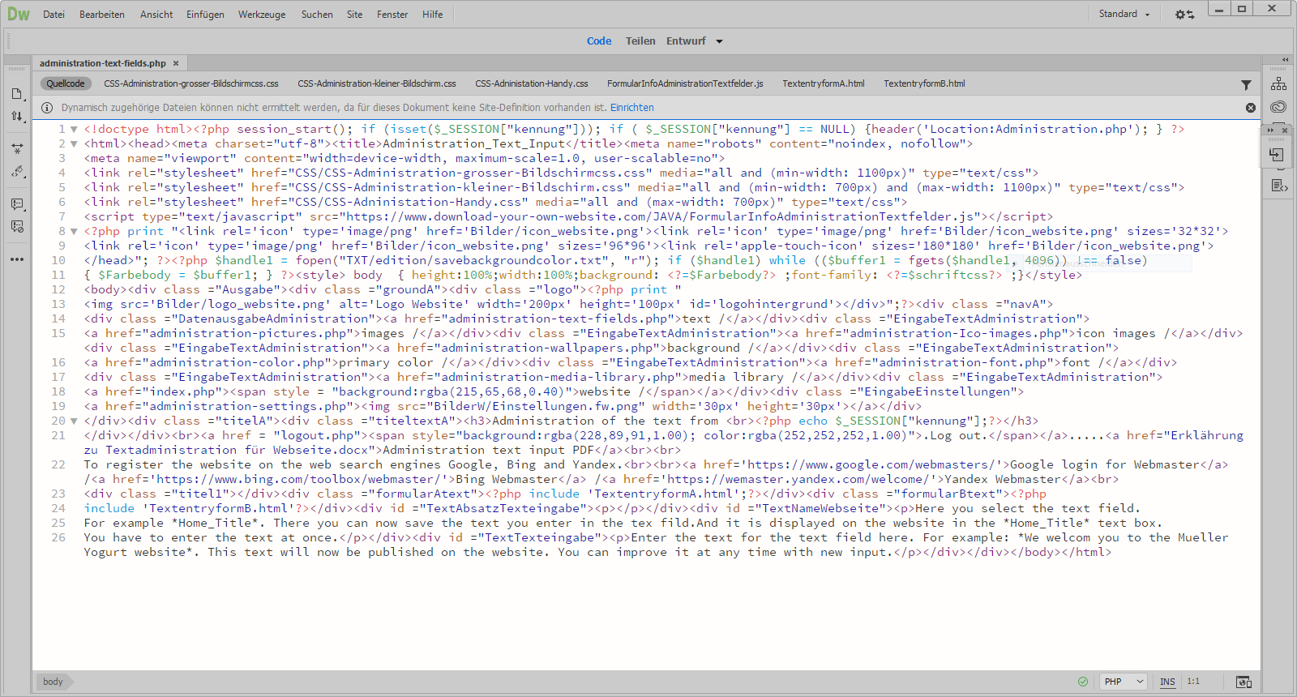Select the body tag in tag selector
This screenshot has height=697, width=1297.
[x=53, y=682]
